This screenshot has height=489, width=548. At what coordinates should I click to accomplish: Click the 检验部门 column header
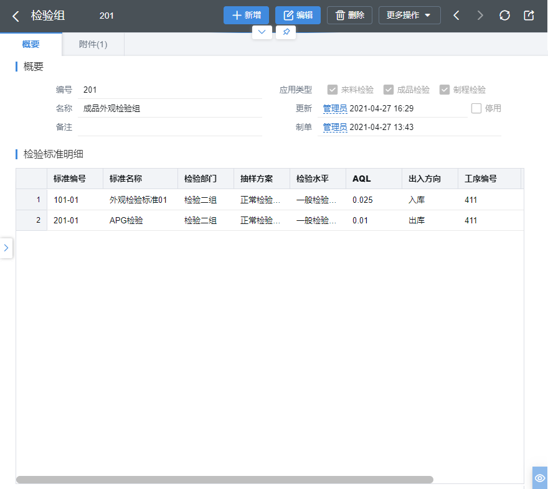pos(206,179)
